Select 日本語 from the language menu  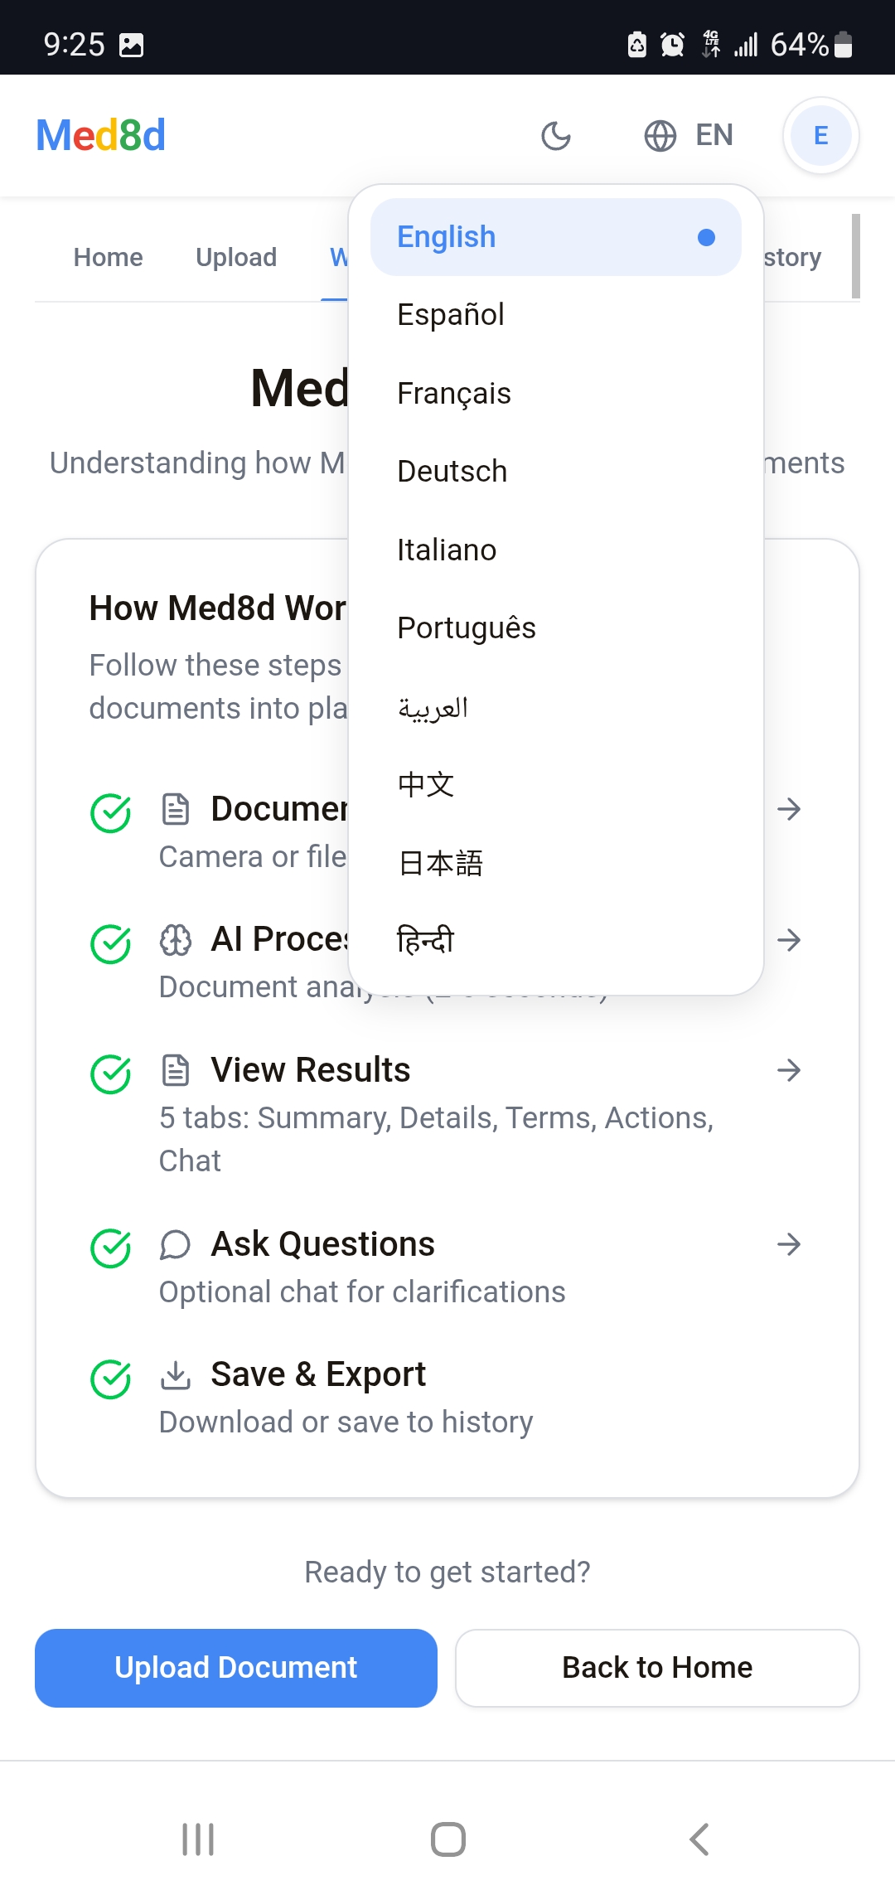pos(441,863)
